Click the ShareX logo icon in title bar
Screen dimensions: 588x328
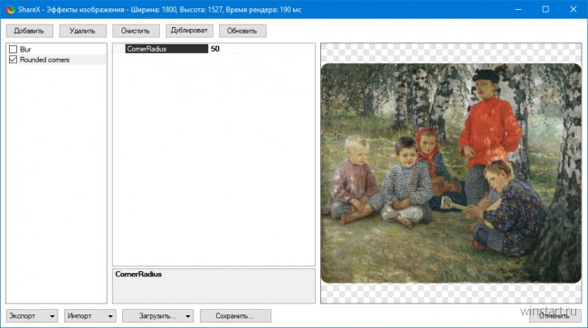tap(10, 9)
